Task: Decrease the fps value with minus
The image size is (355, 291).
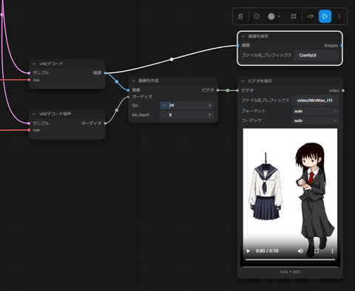Action: pyautogui.click(x=164, y=106)
